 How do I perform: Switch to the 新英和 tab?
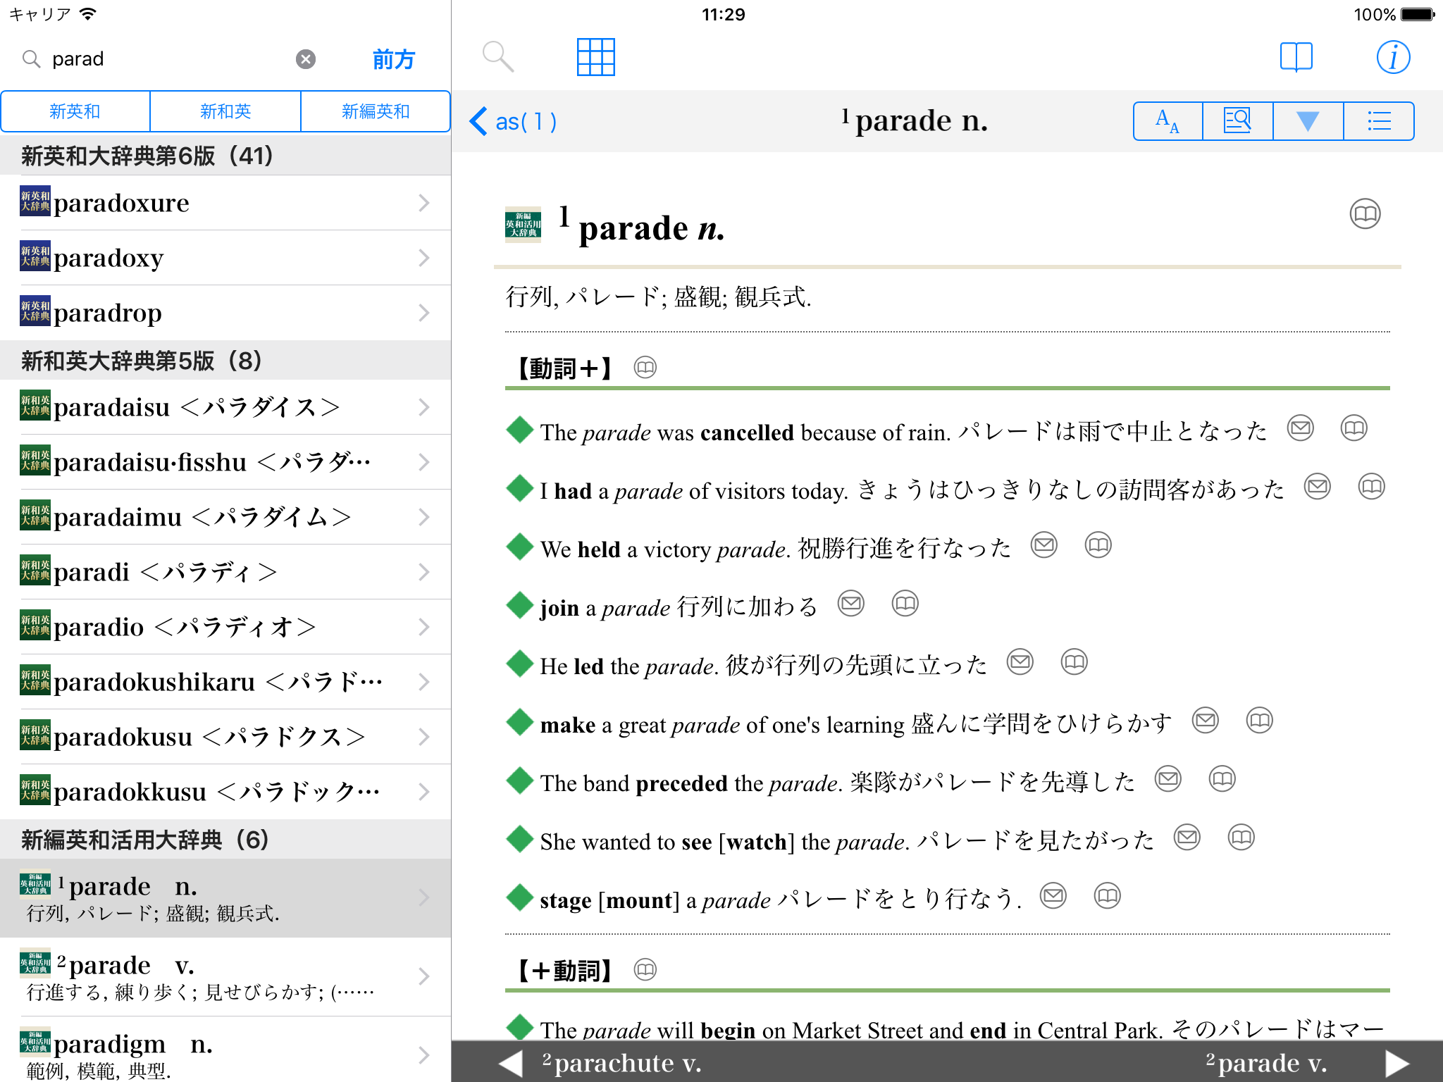point(75,111)
